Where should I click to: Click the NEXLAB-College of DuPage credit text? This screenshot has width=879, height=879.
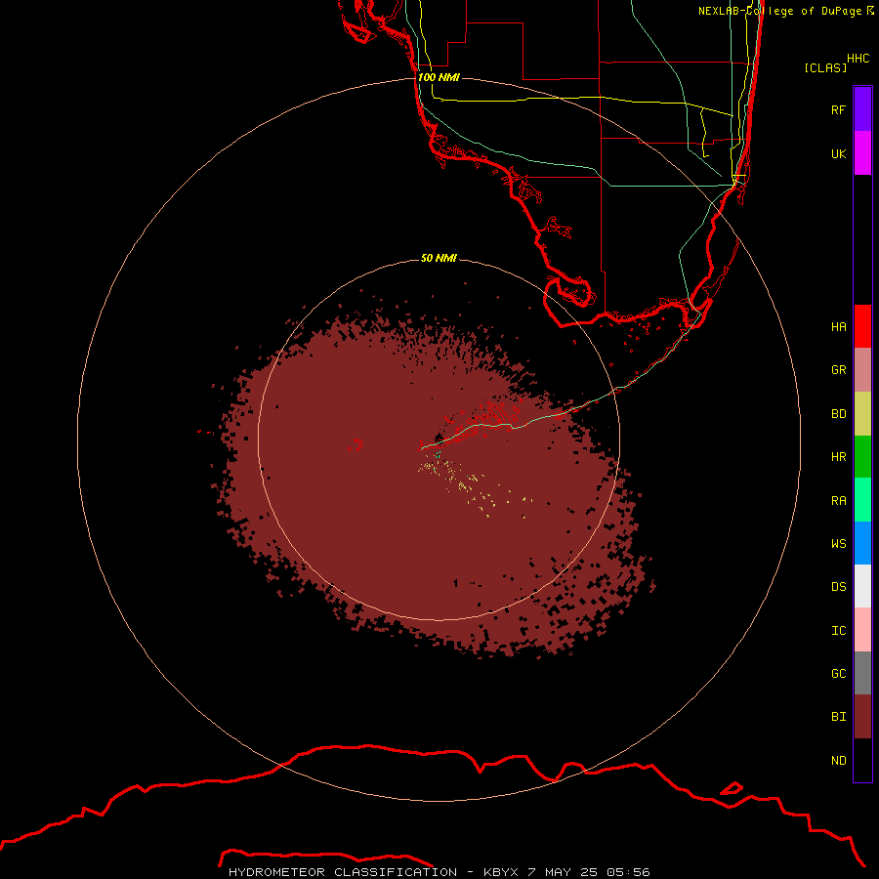785,11
